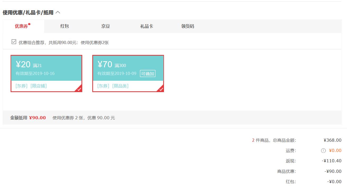Click the 运费 value ¥0.00

point(335,150)
